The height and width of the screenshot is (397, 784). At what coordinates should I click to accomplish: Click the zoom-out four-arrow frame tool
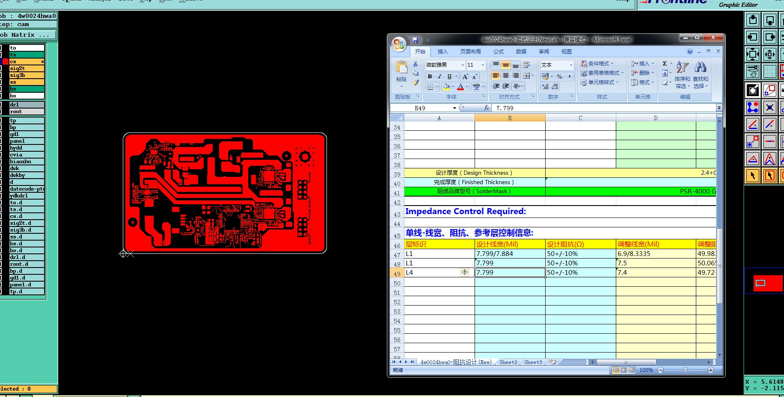click(753, 54)
